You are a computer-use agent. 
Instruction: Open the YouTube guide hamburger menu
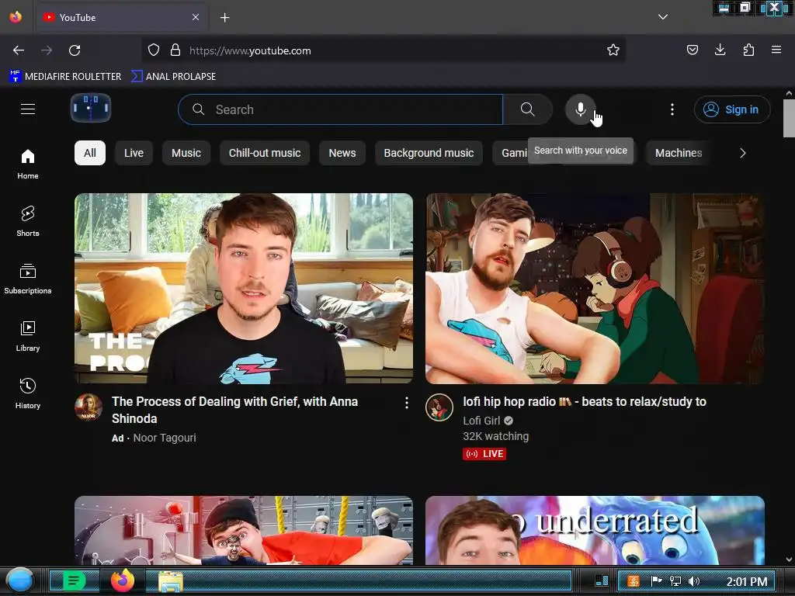point(28,109)
